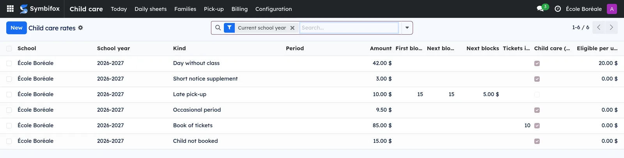This screenshot has height=158, width=624.
Task: Open the activities clock icon
Action: pyautogui.click(x=558, y=9)
